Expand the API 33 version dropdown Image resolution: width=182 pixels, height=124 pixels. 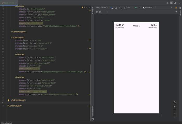pos(138,8)
